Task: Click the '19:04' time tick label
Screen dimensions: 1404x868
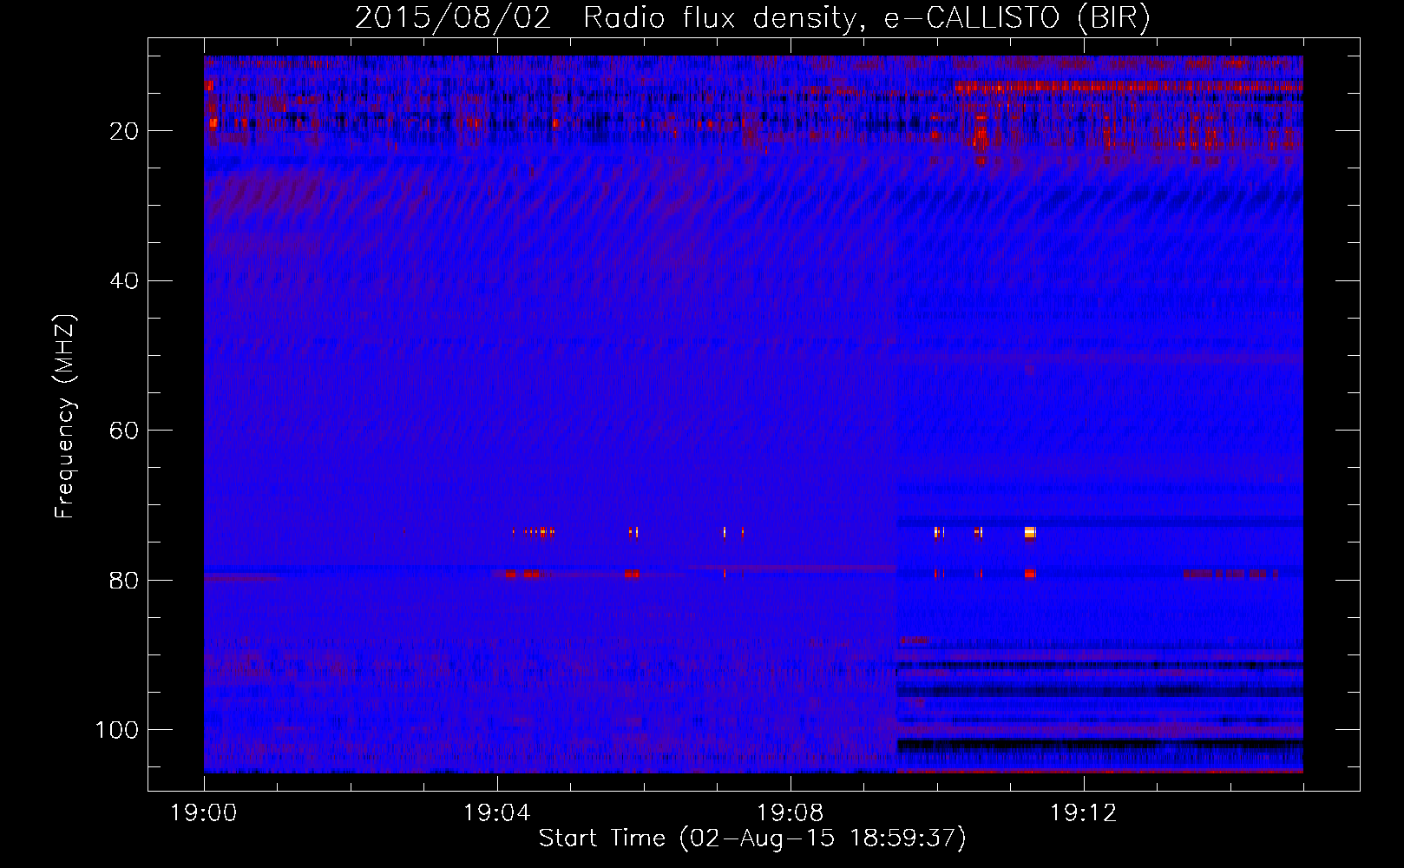Action: point(497,813)
